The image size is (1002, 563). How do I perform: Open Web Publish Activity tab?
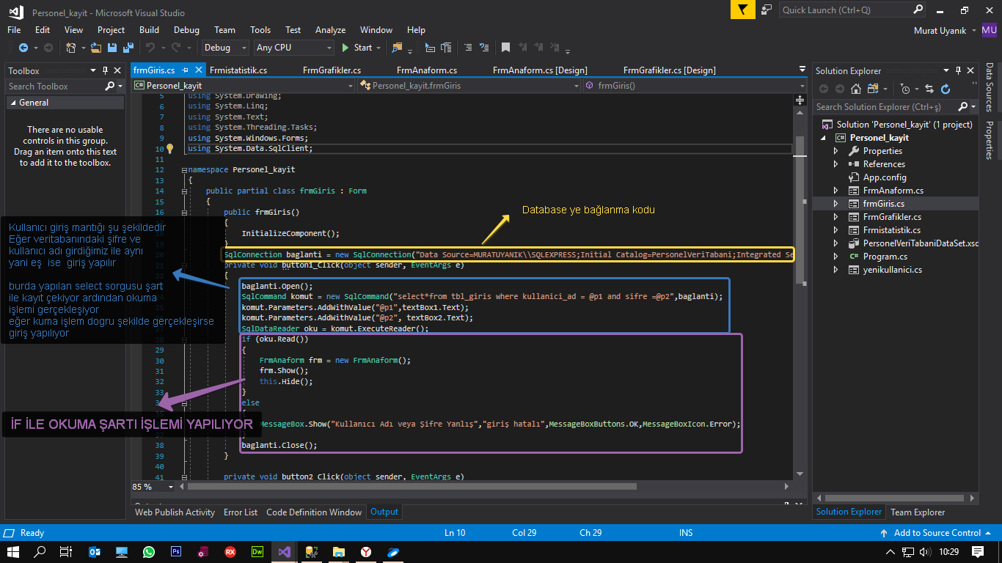coord(175,512)
